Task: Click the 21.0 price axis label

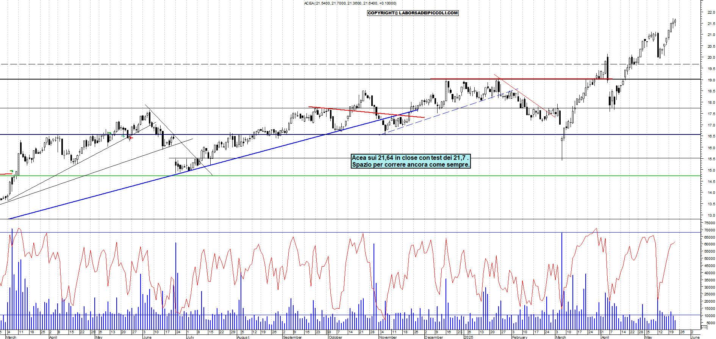Action: [x=711, y=35]
